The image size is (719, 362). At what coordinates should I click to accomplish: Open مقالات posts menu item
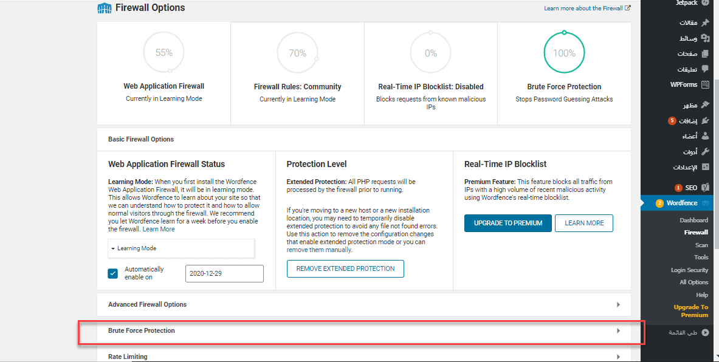pos(688,22)
